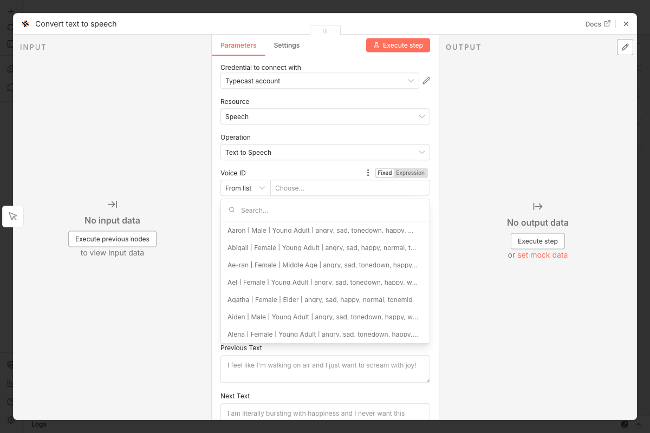Switch to the Settings tab
The height and width of the screenshot is (433, 650).
point(287,45)
